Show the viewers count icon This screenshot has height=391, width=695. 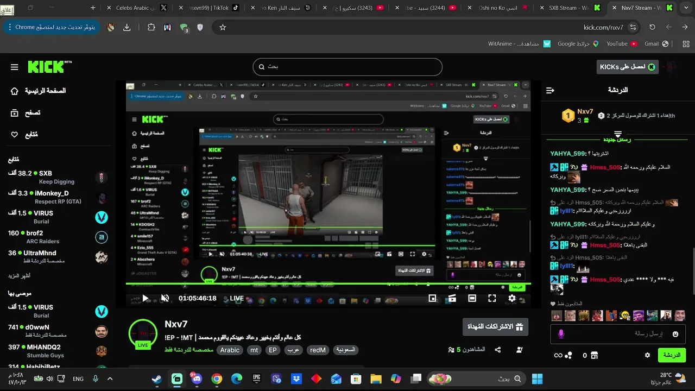click(x=451, y=350)
